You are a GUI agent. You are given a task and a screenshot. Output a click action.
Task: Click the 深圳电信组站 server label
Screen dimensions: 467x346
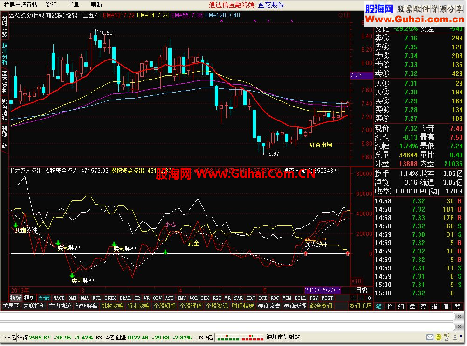pos(283,337)
